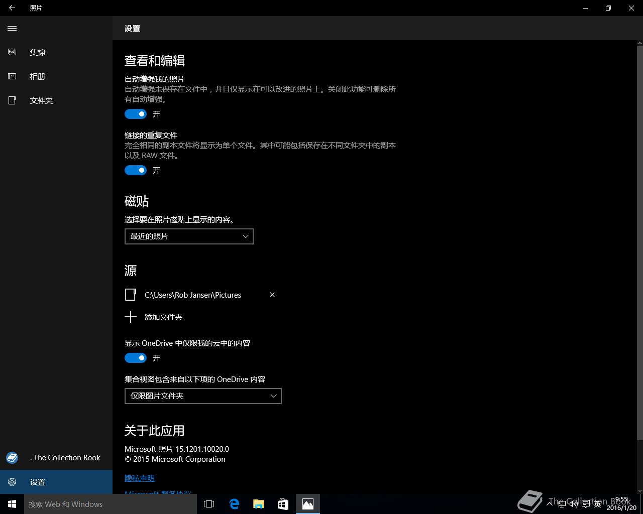Click the 英 input method indicator

[598, 504]
